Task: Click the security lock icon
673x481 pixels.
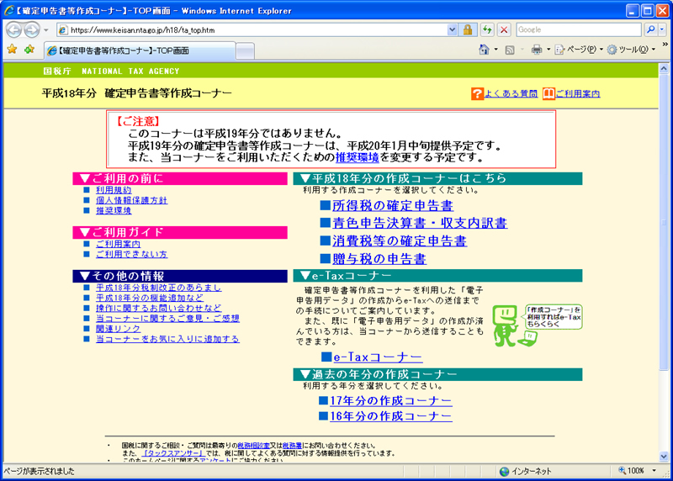Action: (x=466, y=29)
